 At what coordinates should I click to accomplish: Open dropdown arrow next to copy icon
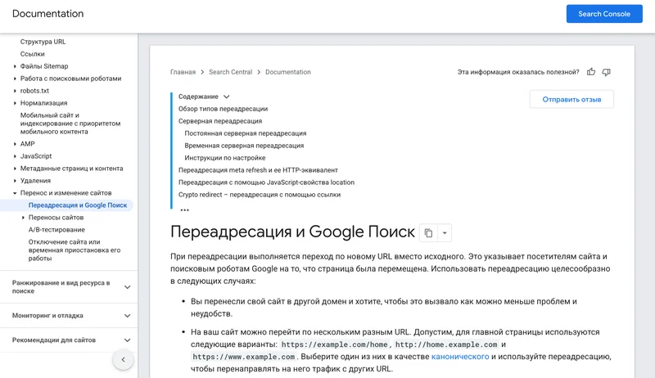(445, 233)
